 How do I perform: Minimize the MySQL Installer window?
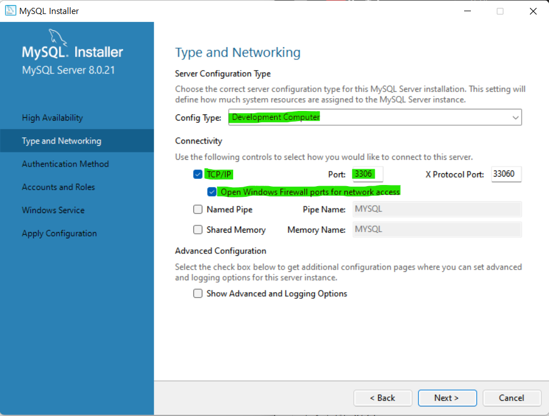coord(468,11)
